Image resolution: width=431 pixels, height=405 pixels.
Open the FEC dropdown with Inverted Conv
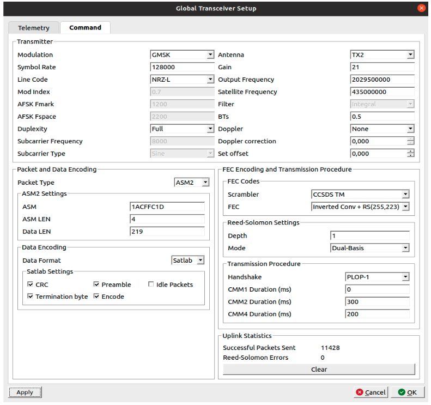[x=360, y=207]
